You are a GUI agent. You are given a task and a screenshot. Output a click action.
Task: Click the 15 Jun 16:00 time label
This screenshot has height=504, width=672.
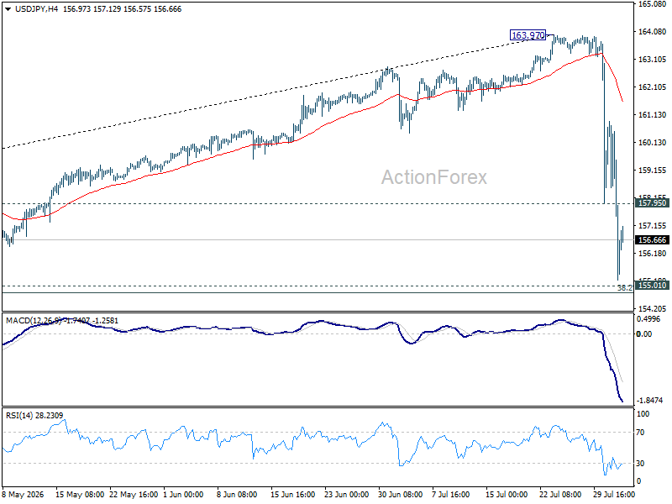coord(292,495)
